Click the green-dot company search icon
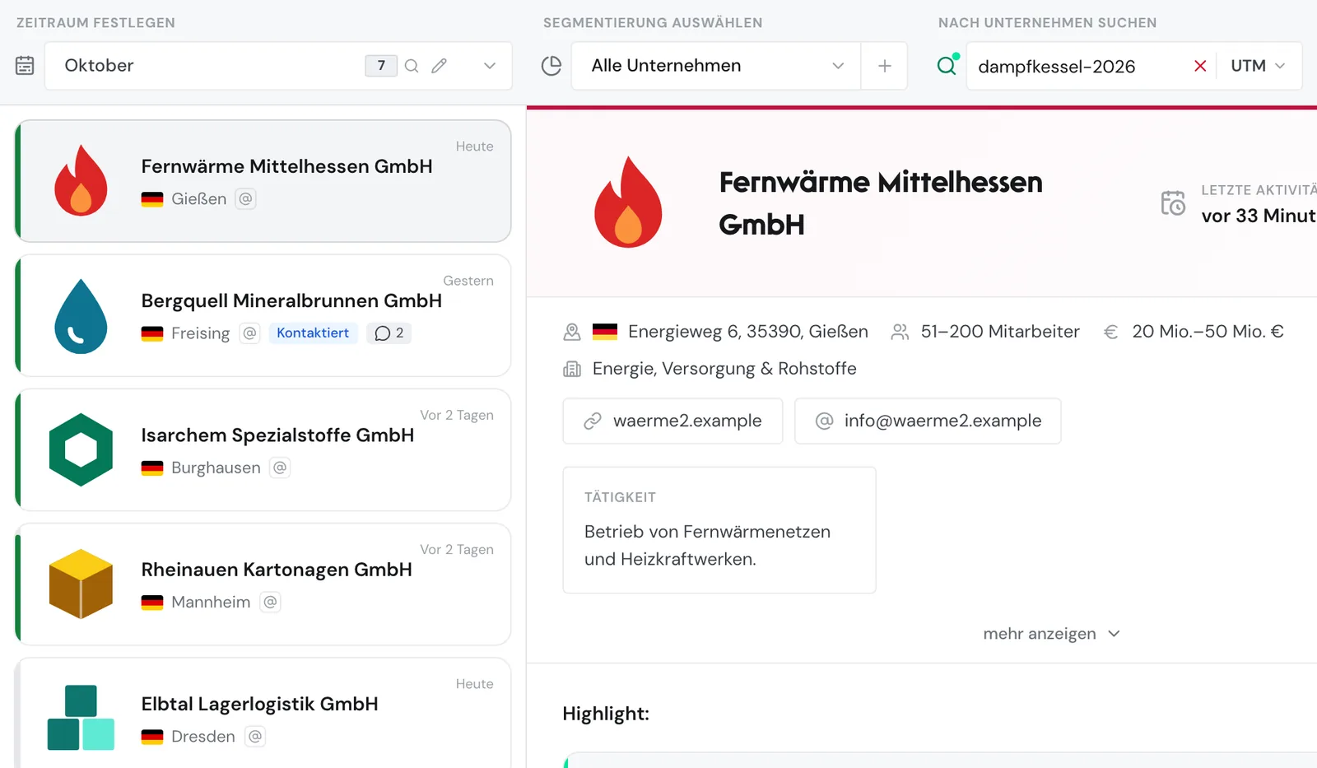This screenshot has height=768, width=1317. (947, 65)
